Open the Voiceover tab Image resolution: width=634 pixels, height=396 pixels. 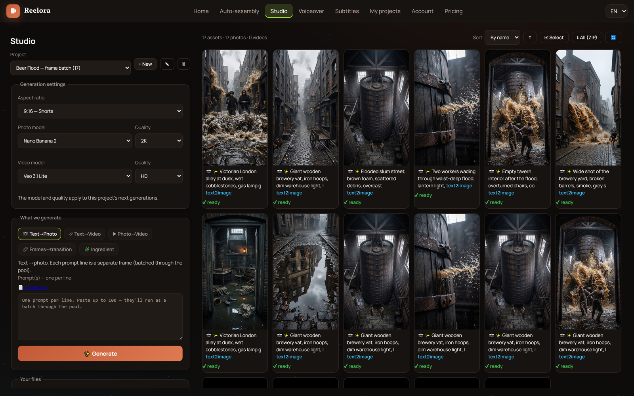pos(311,11)
